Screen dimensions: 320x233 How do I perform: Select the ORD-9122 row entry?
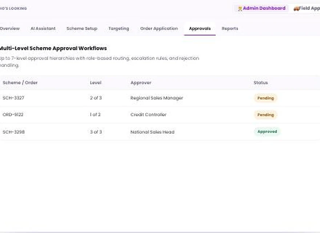click(x=13, y=114)
